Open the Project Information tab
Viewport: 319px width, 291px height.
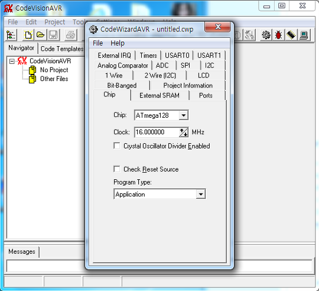(x=188, y=85)
